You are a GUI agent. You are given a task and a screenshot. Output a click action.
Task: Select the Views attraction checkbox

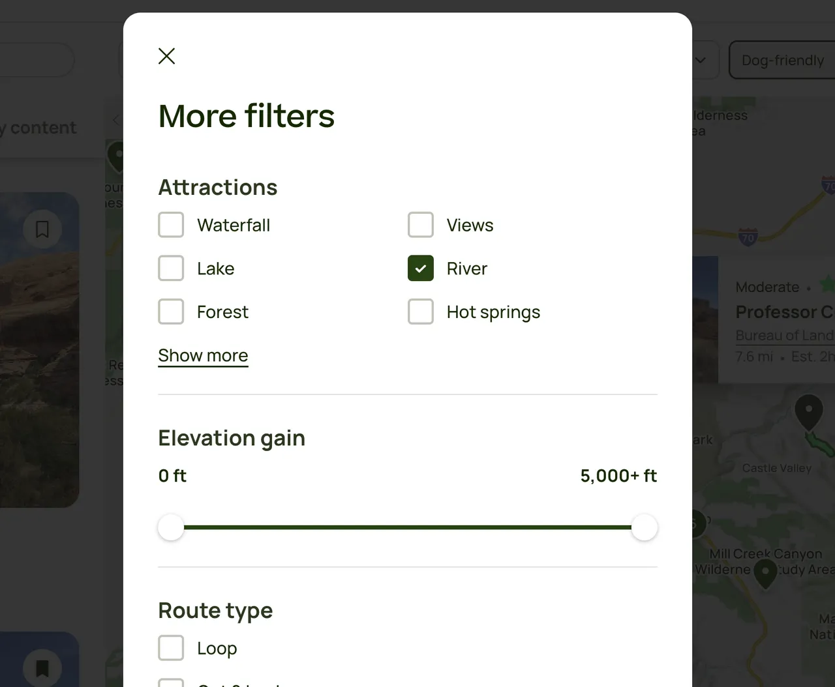point(421,225)
